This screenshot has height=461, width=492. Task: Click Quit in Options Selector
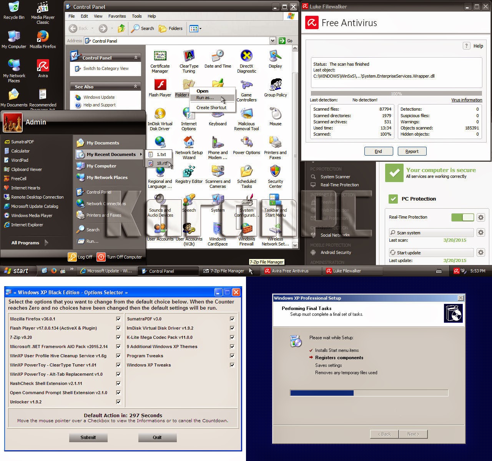tap(157, 437)
